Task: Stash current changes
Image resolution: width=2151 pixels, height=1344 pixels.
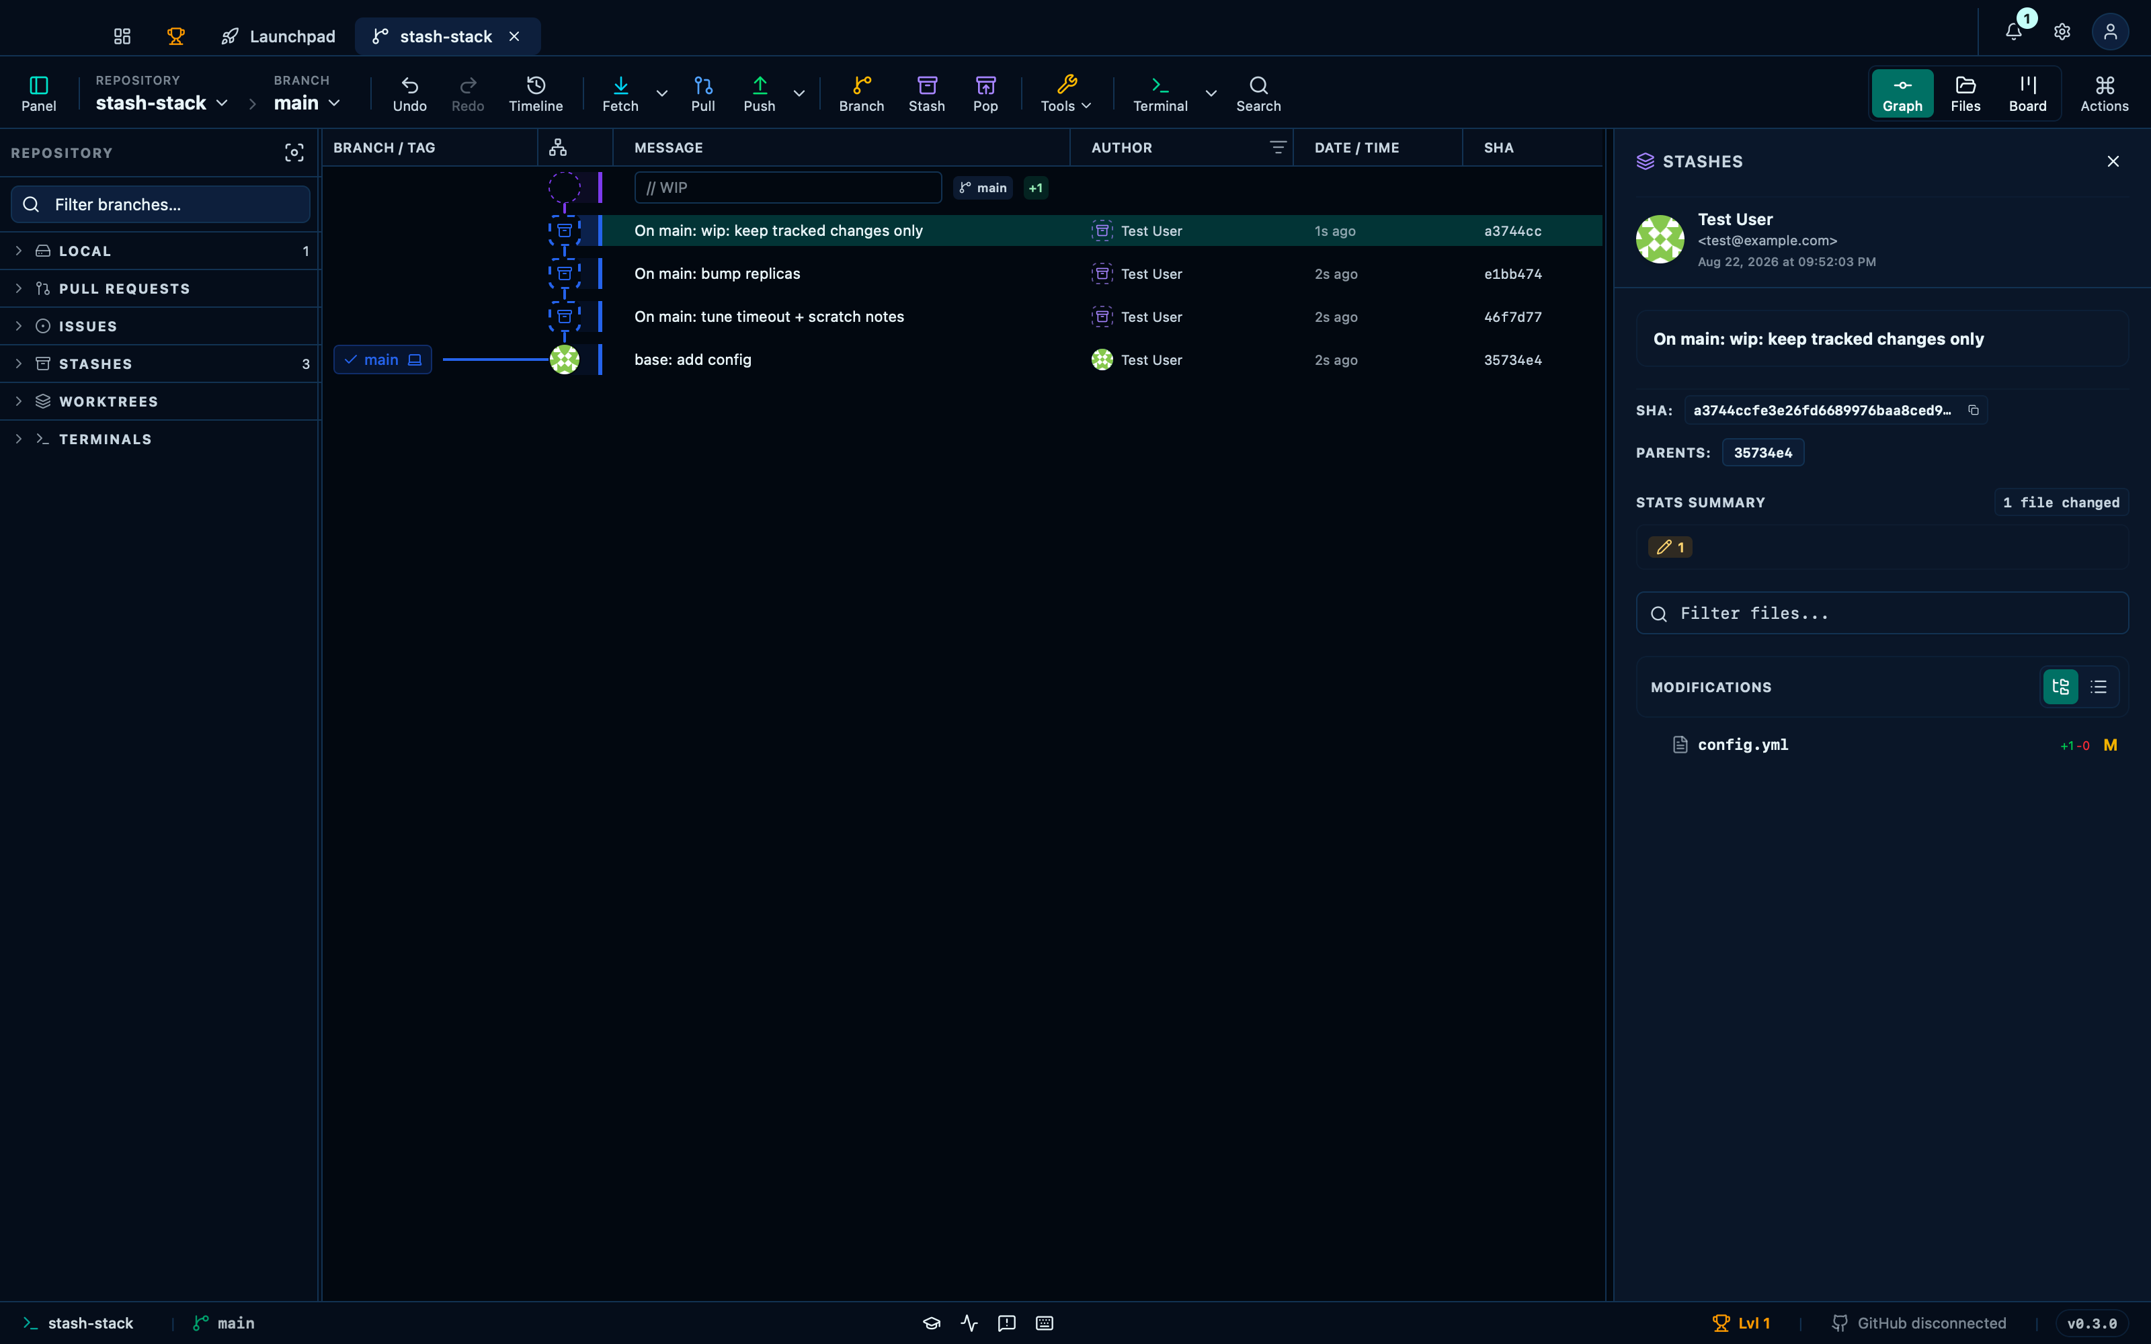Action: click(927, 93)
